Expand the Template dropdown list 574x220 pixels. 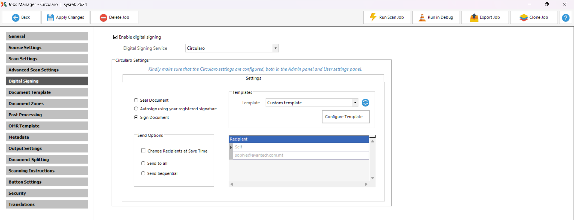coord(355,103)
